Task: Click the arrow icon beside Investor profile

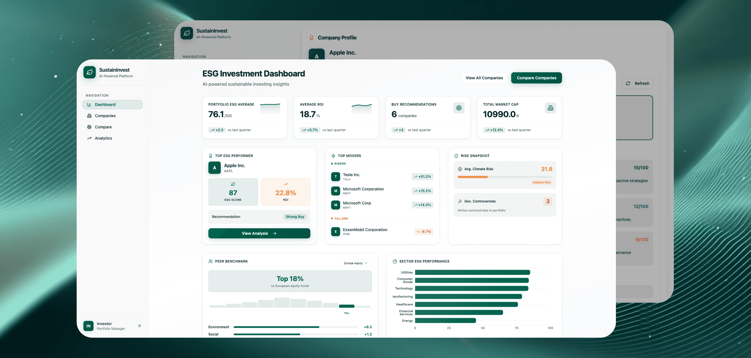Action: click(x=139, y=326)
